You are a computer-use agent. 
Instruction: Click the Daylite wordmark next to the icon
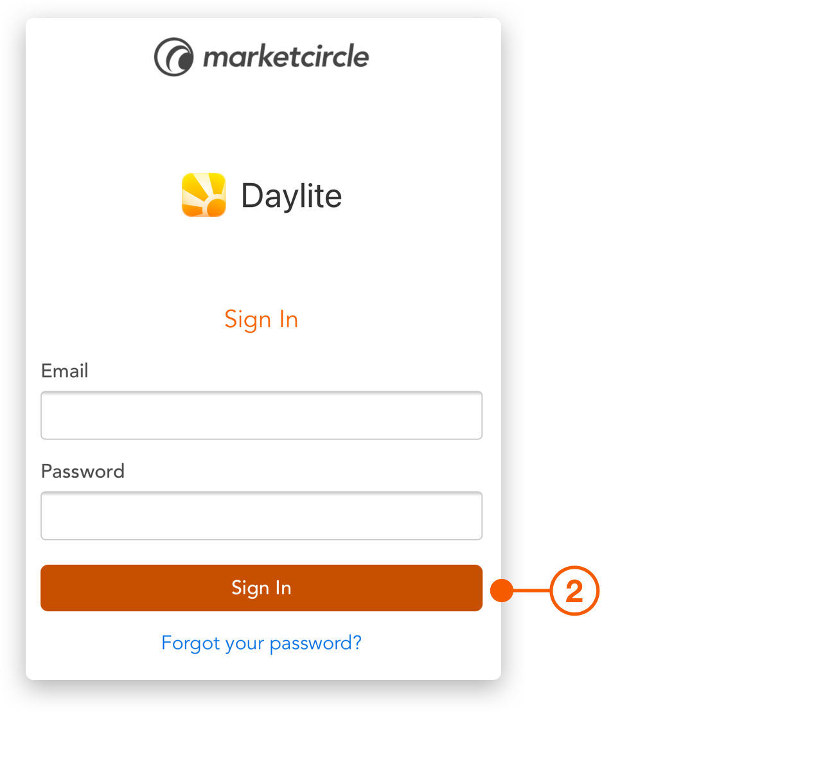[291, 195]
